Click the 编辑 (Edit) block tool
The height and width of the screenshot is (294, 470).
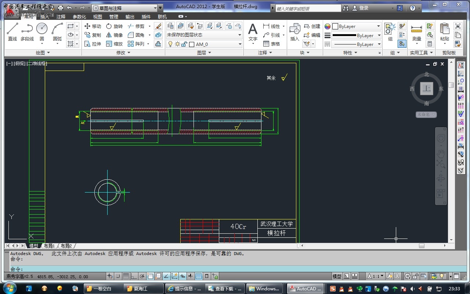click(312, 35)
